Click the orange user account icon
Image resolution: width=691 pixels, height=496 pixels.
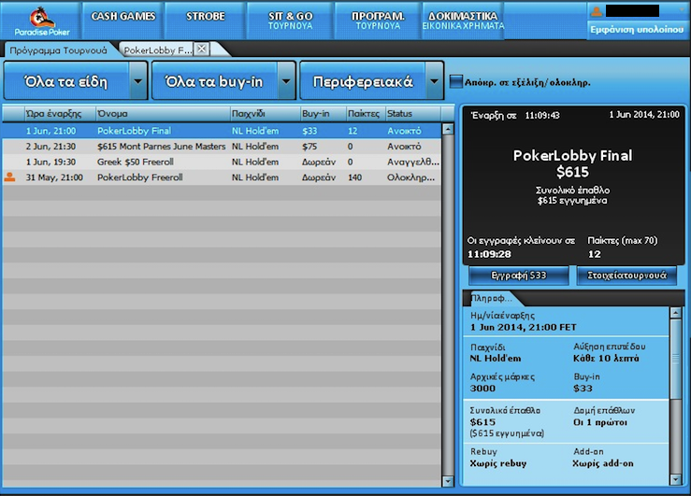coord(597,12)
